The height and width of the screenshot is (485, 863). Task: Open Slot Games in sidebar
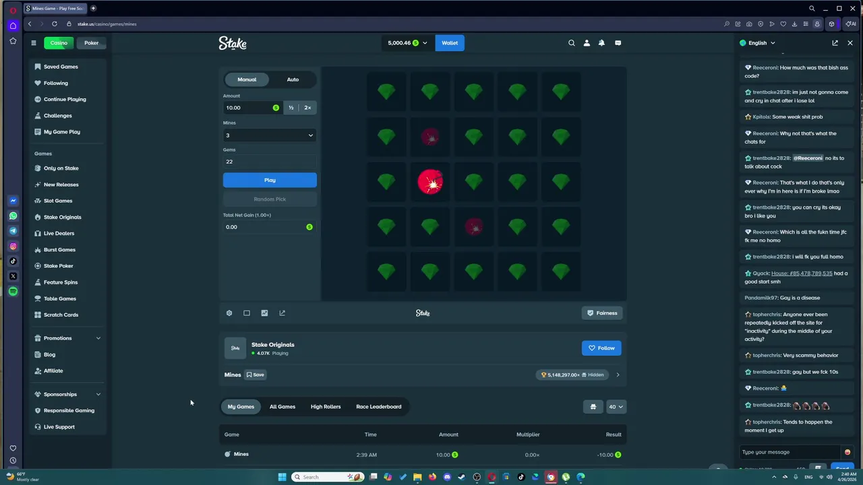tap(58, 201)
